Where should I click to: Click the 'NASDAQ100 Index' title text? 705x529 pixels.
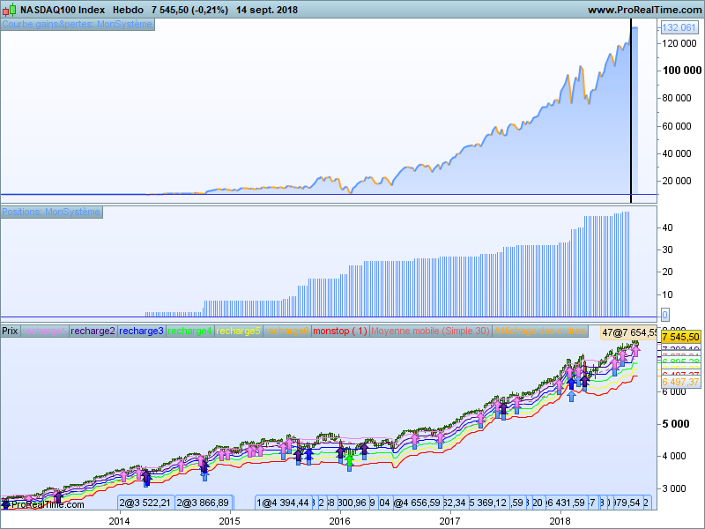point(63,10)
